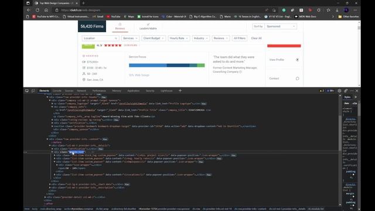Collapse the row provider-info--content div node
This screenshot has height=211, width=375.
pyautogui.click(x=47, y=139)
